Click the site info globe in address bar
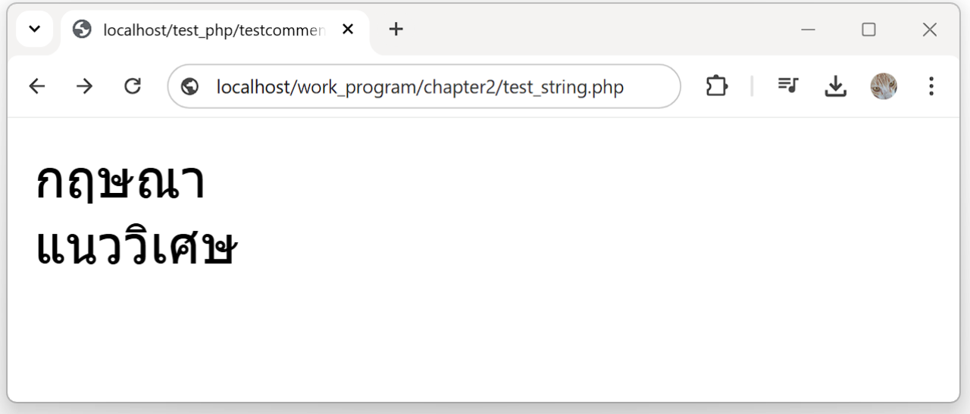The image size is (970, 414). pyautogui.click(x=190, y=86)
